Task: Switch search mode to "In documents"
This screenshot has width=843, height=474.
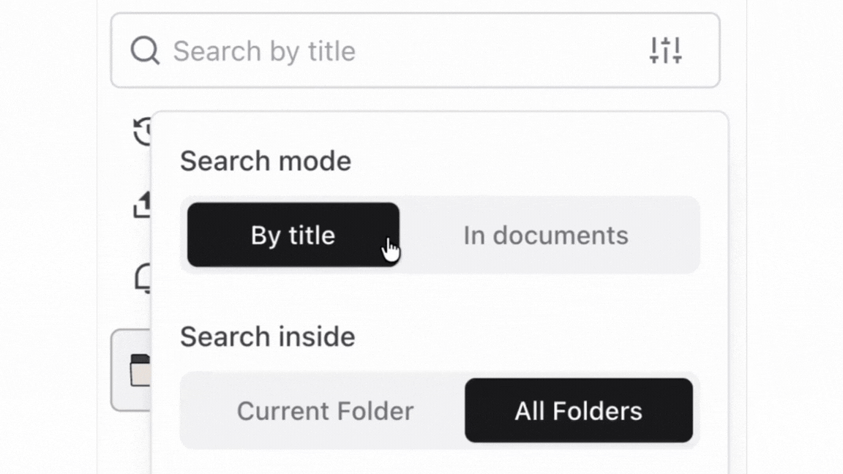Action: point(544,235)
